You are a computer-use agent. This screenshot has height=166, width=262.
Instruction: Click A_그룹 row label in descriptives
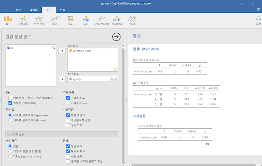click(158, 94)
